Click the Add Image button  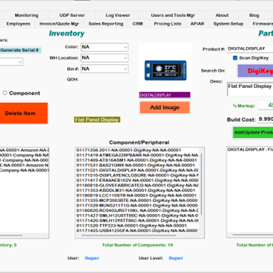tap(165, 107)
